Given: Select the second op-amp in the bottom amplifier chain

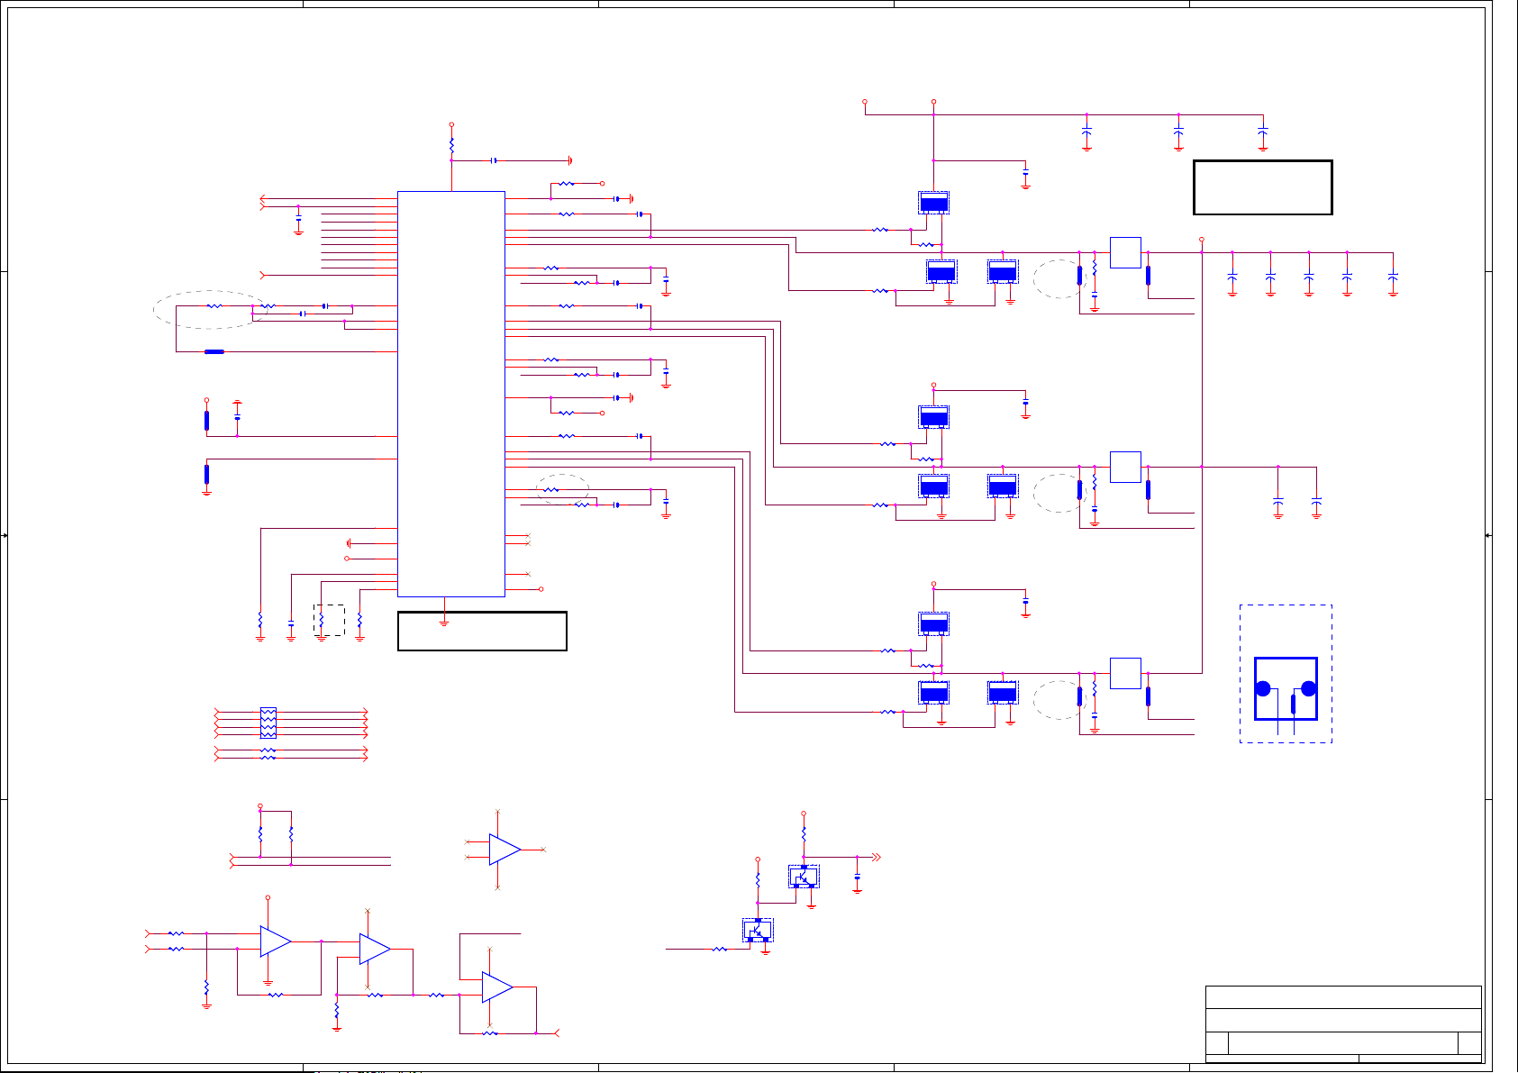Looking at the screenshot, I should click(x=375, y=949).
